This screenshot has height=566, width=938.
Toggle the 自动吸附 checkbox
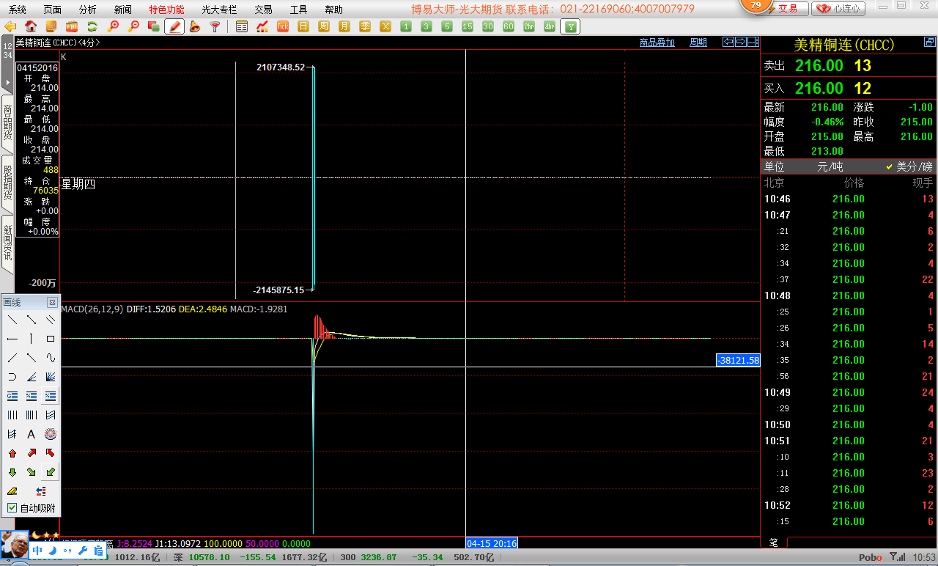(x=12, y=508)
